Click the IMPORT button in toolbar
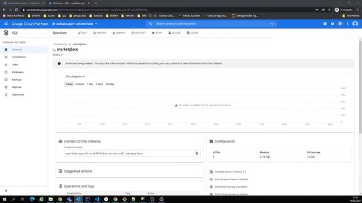 (x=100, y=33)
